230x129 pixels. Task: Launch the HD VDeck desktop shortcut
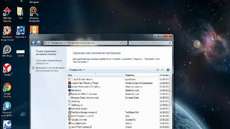point(7,51)
